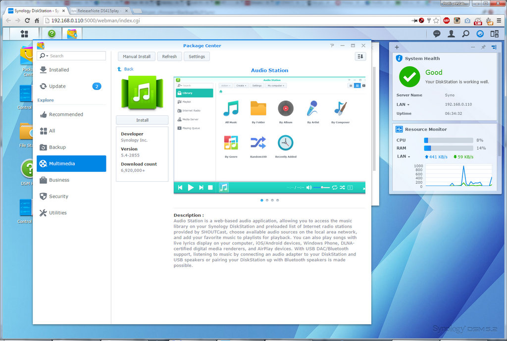507x341 pixels.
Task: Show the second screenshot via carousel dot
Action: (x=267, y=200)
